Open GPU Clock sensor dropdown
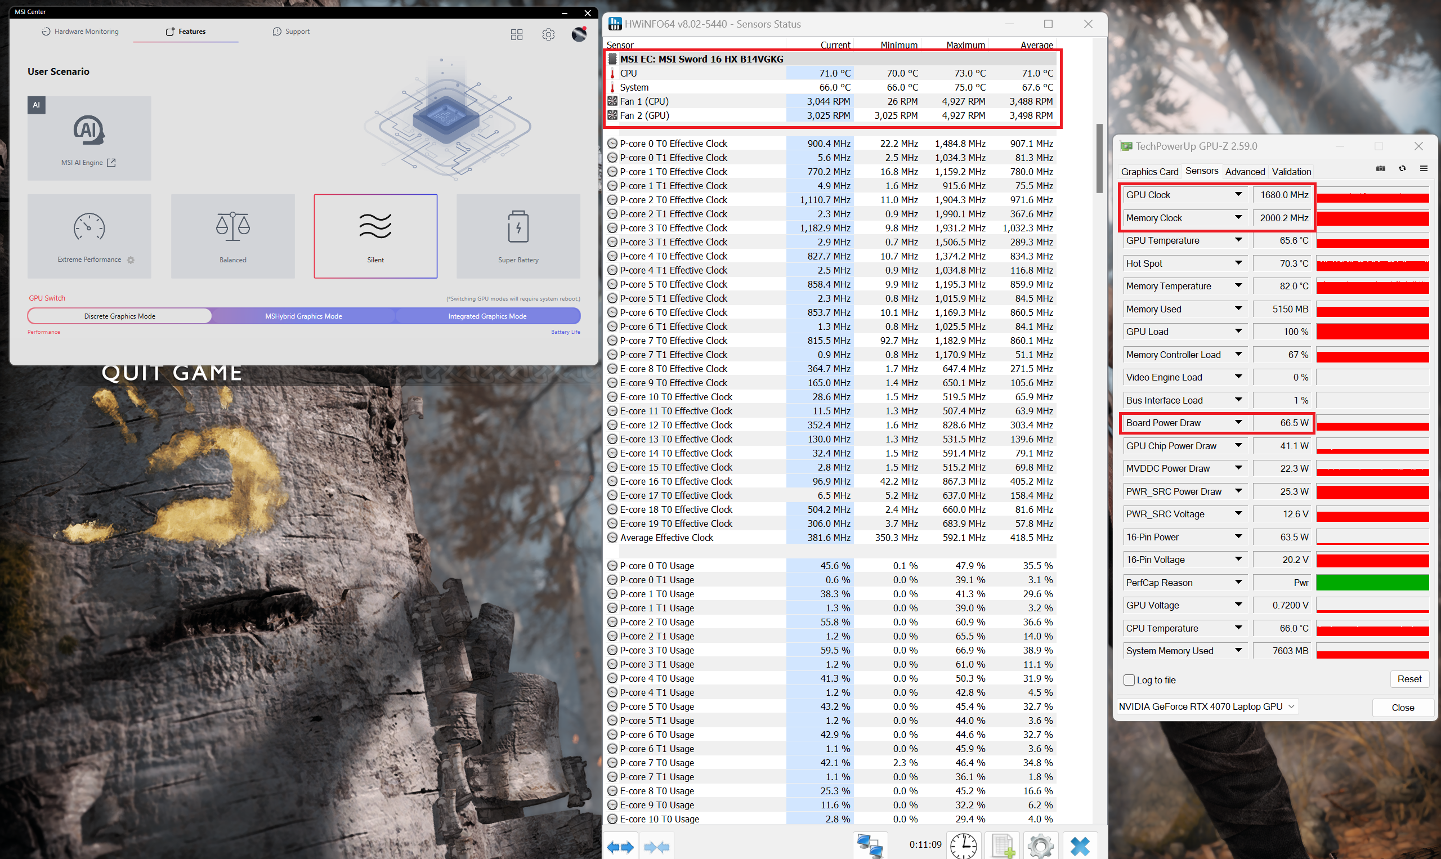This screenshot has width=1441, height=859. pos(1238,195)
